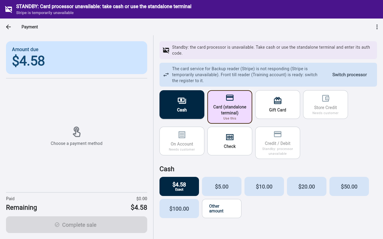Tender $20.00 in cash
This screenshot has height=239, width=383.
(307, 186)
